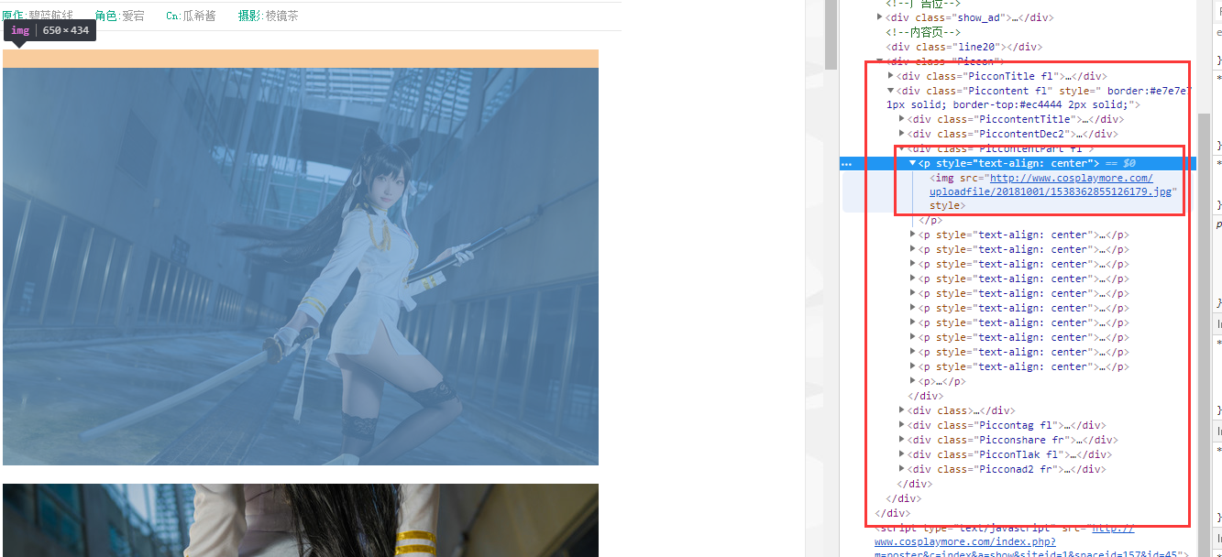Expand the PiccontentTitle div node

[x=903, y=119]
